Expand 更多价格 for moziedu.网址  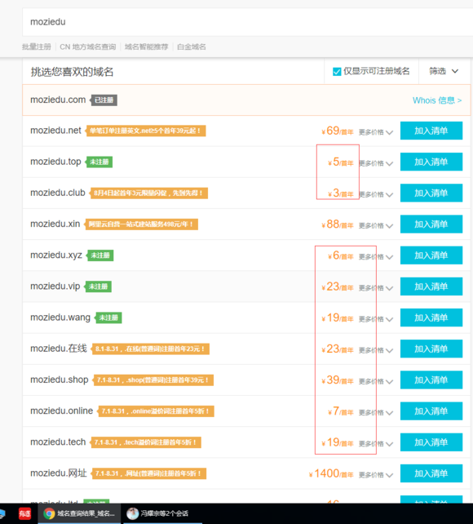coord(376,475)
